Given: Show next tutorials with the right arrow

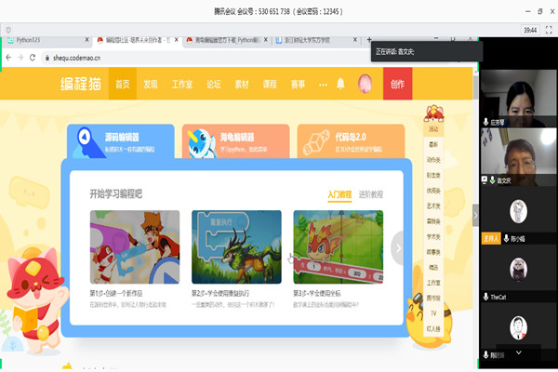Looking at the screenshot, I should tap(397, 246).
